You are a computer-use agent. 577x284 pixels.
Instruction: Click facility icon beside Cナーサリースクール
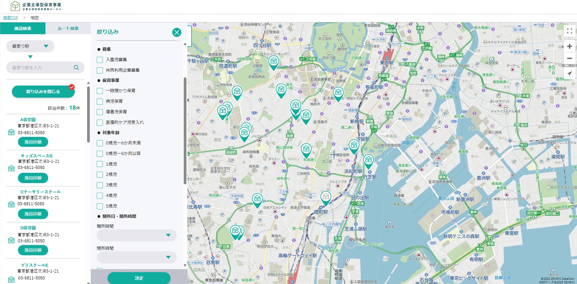click(11, 204)
